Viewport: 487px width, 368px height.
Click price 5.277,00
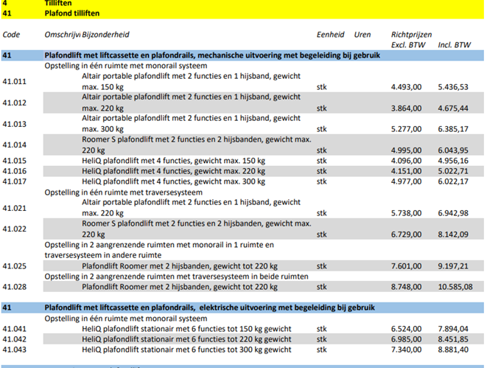(406, 129)
